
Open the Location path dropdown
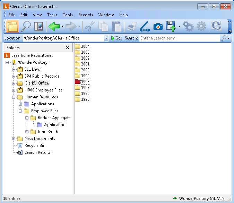point(106,38)
